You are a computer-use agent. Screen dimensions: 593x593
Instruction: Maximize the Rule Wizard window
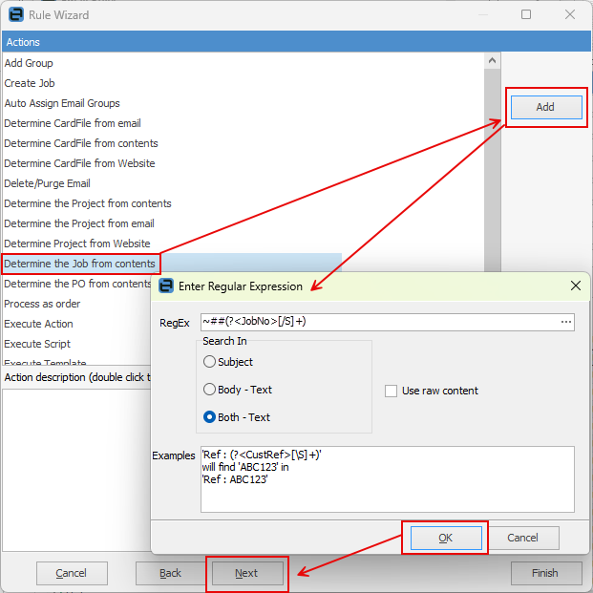526,14
